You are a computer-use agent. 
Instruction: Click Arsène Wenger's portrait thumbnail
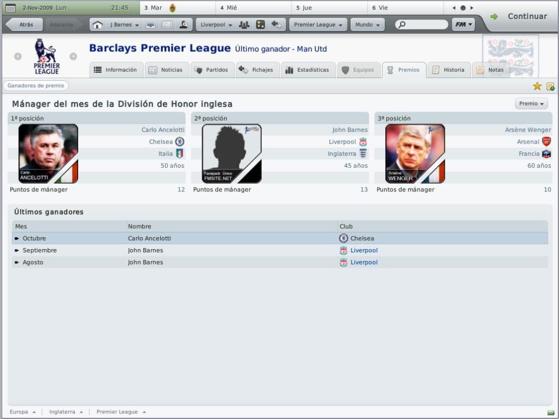coord(415,154)
